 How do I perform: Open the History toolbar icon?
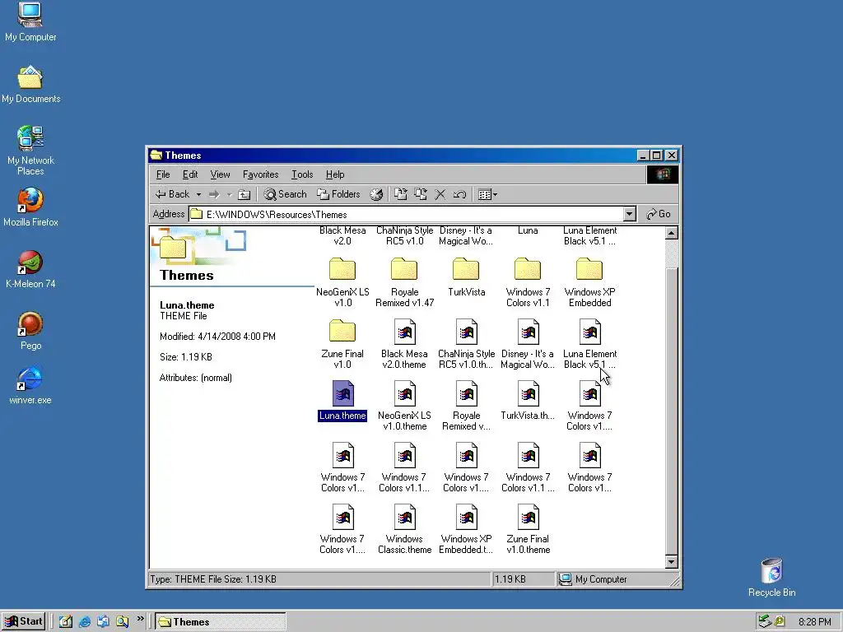tap(376, 194)
